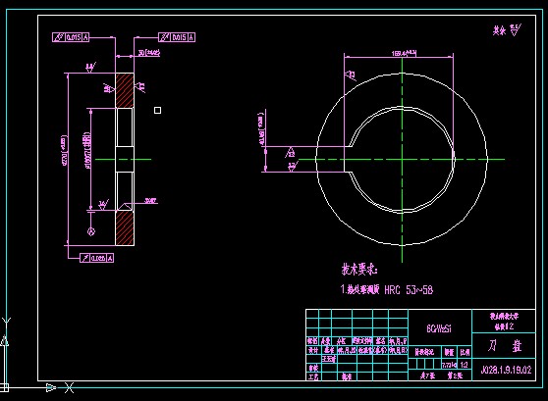
Task: Click the UCS origin icon at bottom-left
Action: [x=4, y=387]
